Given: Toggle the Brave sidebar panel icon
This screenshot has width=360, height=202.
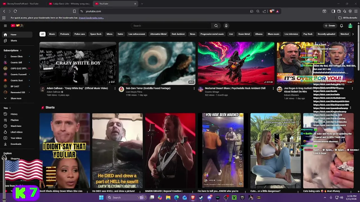Looking at the screenshot, I should pyautogui.click(x=333, y=11).
